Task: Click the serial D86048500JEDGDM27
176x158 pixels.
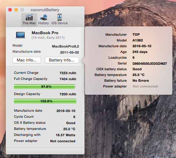Action: coord(150,64)
